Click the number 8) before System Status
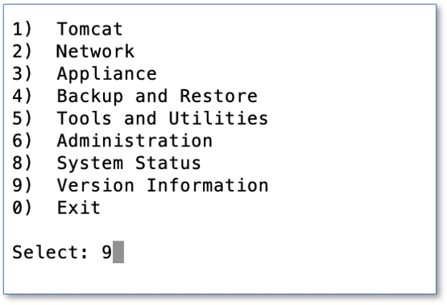Viewport: 447px width, 305px height. pos(22,163)
